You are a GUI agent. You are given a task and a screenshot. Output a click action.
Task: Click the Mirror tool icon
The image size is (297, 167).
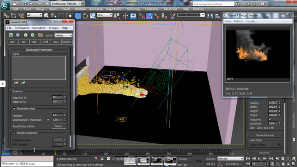pyautogui.click(x=210, y=16)
